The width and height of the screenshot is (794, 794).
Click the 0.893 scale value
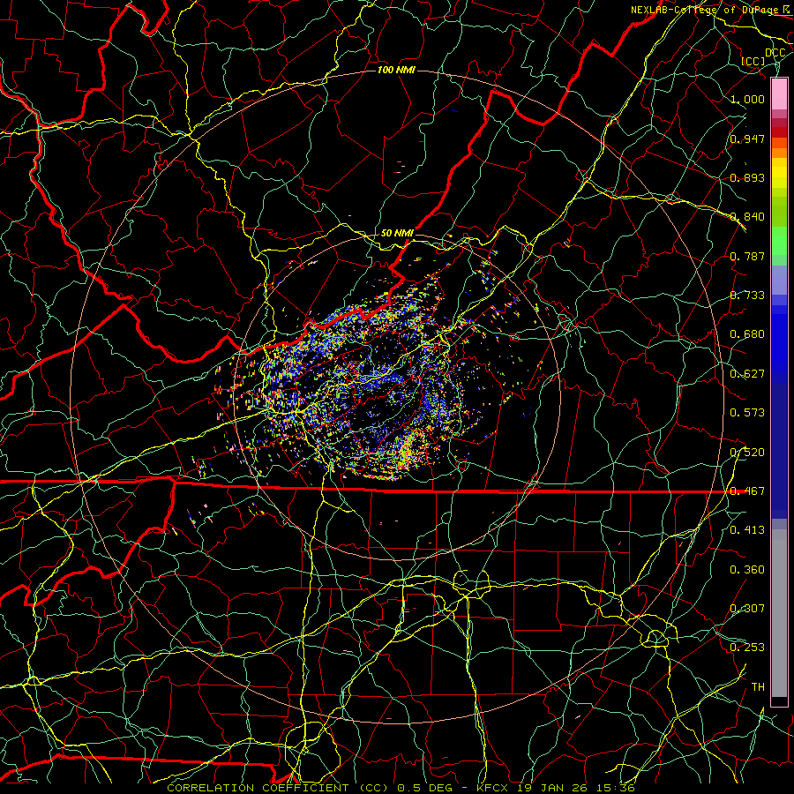click(747, 177)
